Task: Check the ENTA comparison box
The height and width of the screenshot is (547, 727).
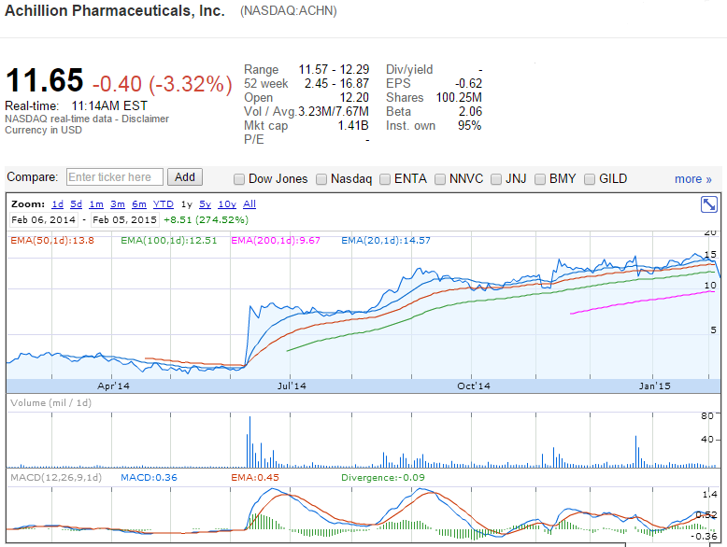Action: [384, 179]
